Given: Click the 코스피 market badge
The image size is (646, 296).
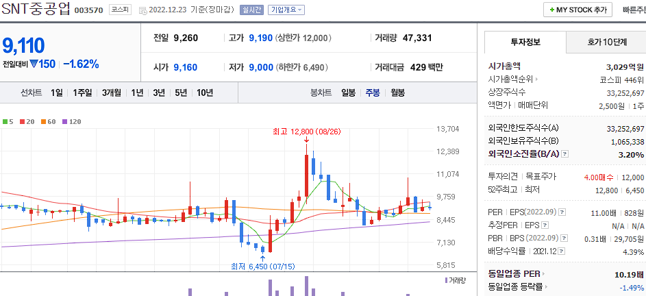Looking at the screenshot, I should tap(120, 10).
